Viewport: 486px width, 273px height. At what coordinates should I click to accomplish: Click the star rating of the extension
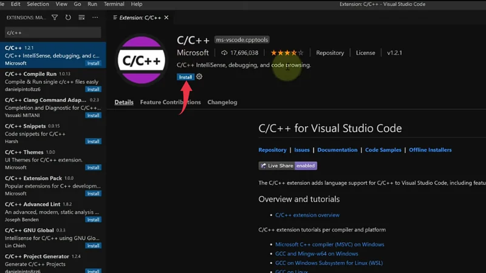[287, 53]
